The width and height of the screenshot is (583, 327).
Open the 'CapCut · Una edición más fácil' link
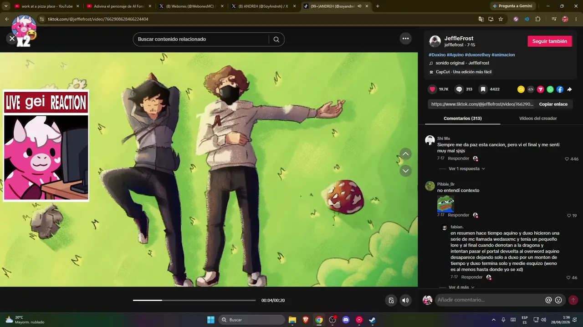click(463, 72)
